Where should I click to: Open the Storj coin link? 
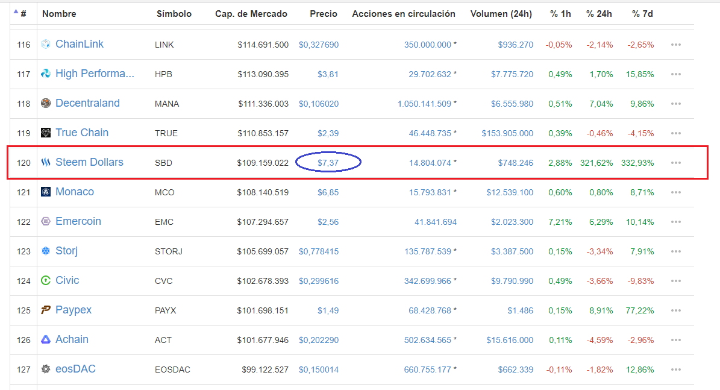pos(67,251)
